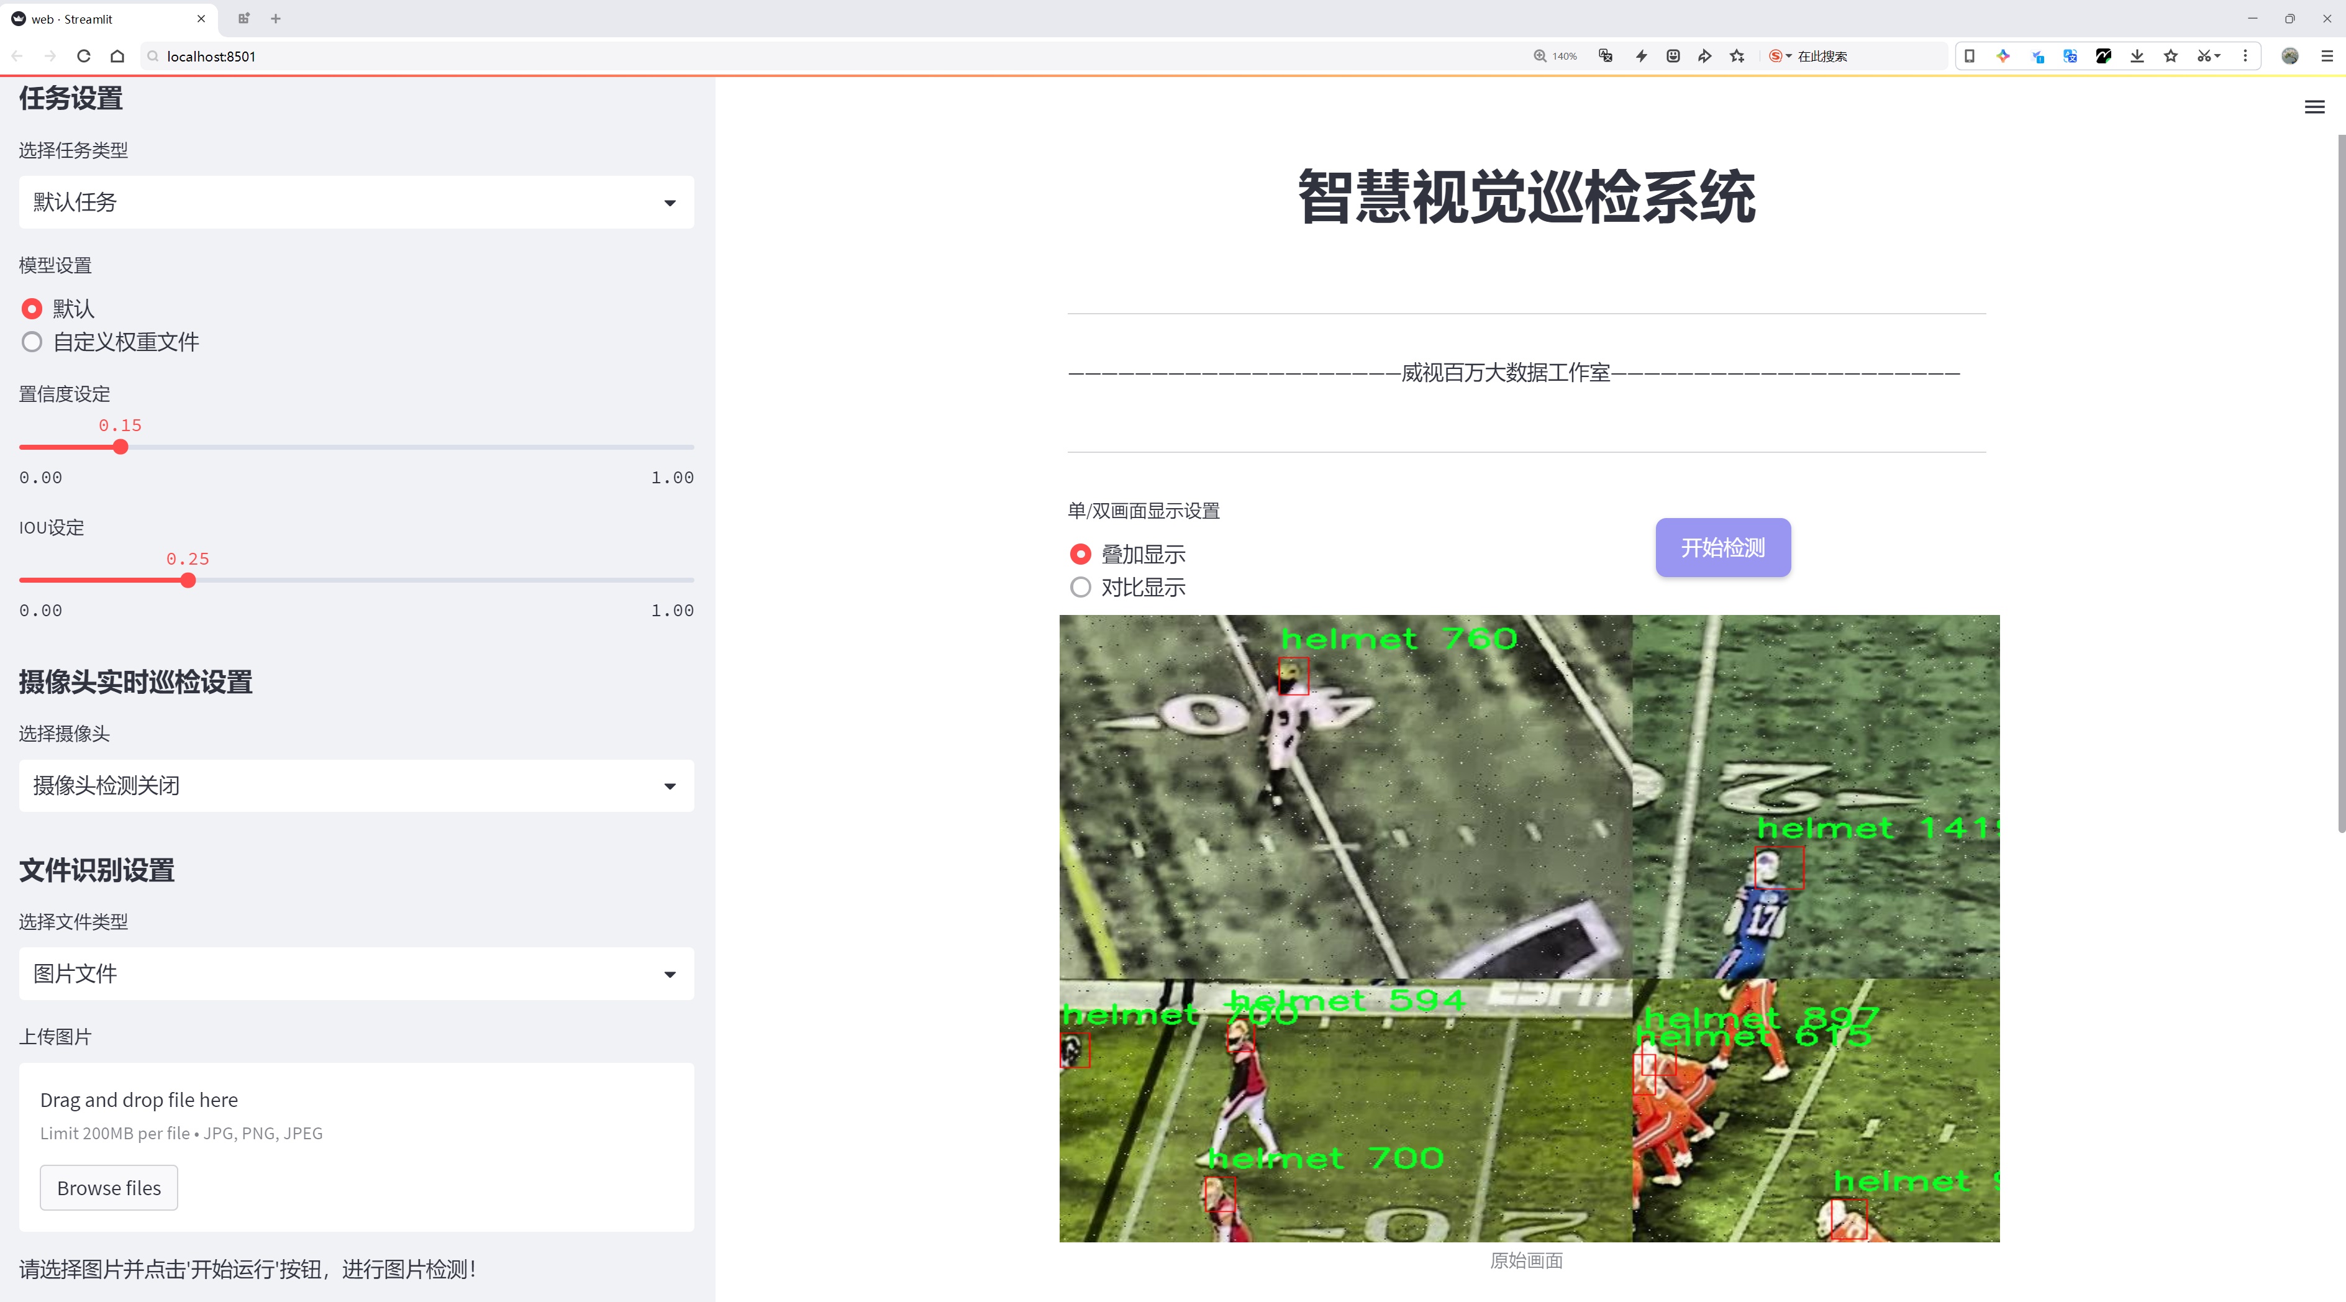Screen dimensions: 2346x1302
Task: Select the 叠加显示 radio button
Action: 1080,553
